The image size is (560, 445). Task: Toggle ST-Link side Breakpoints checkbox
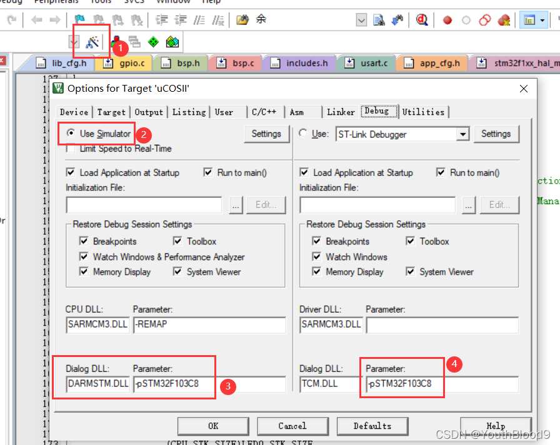click(316, 241)
